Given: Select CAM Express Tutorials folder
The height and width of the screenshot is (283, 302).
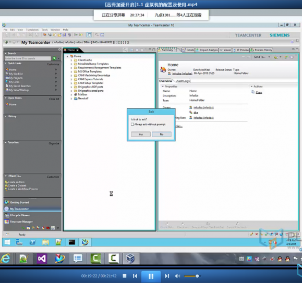Looking at the screenshot, I should pos(91,79).
